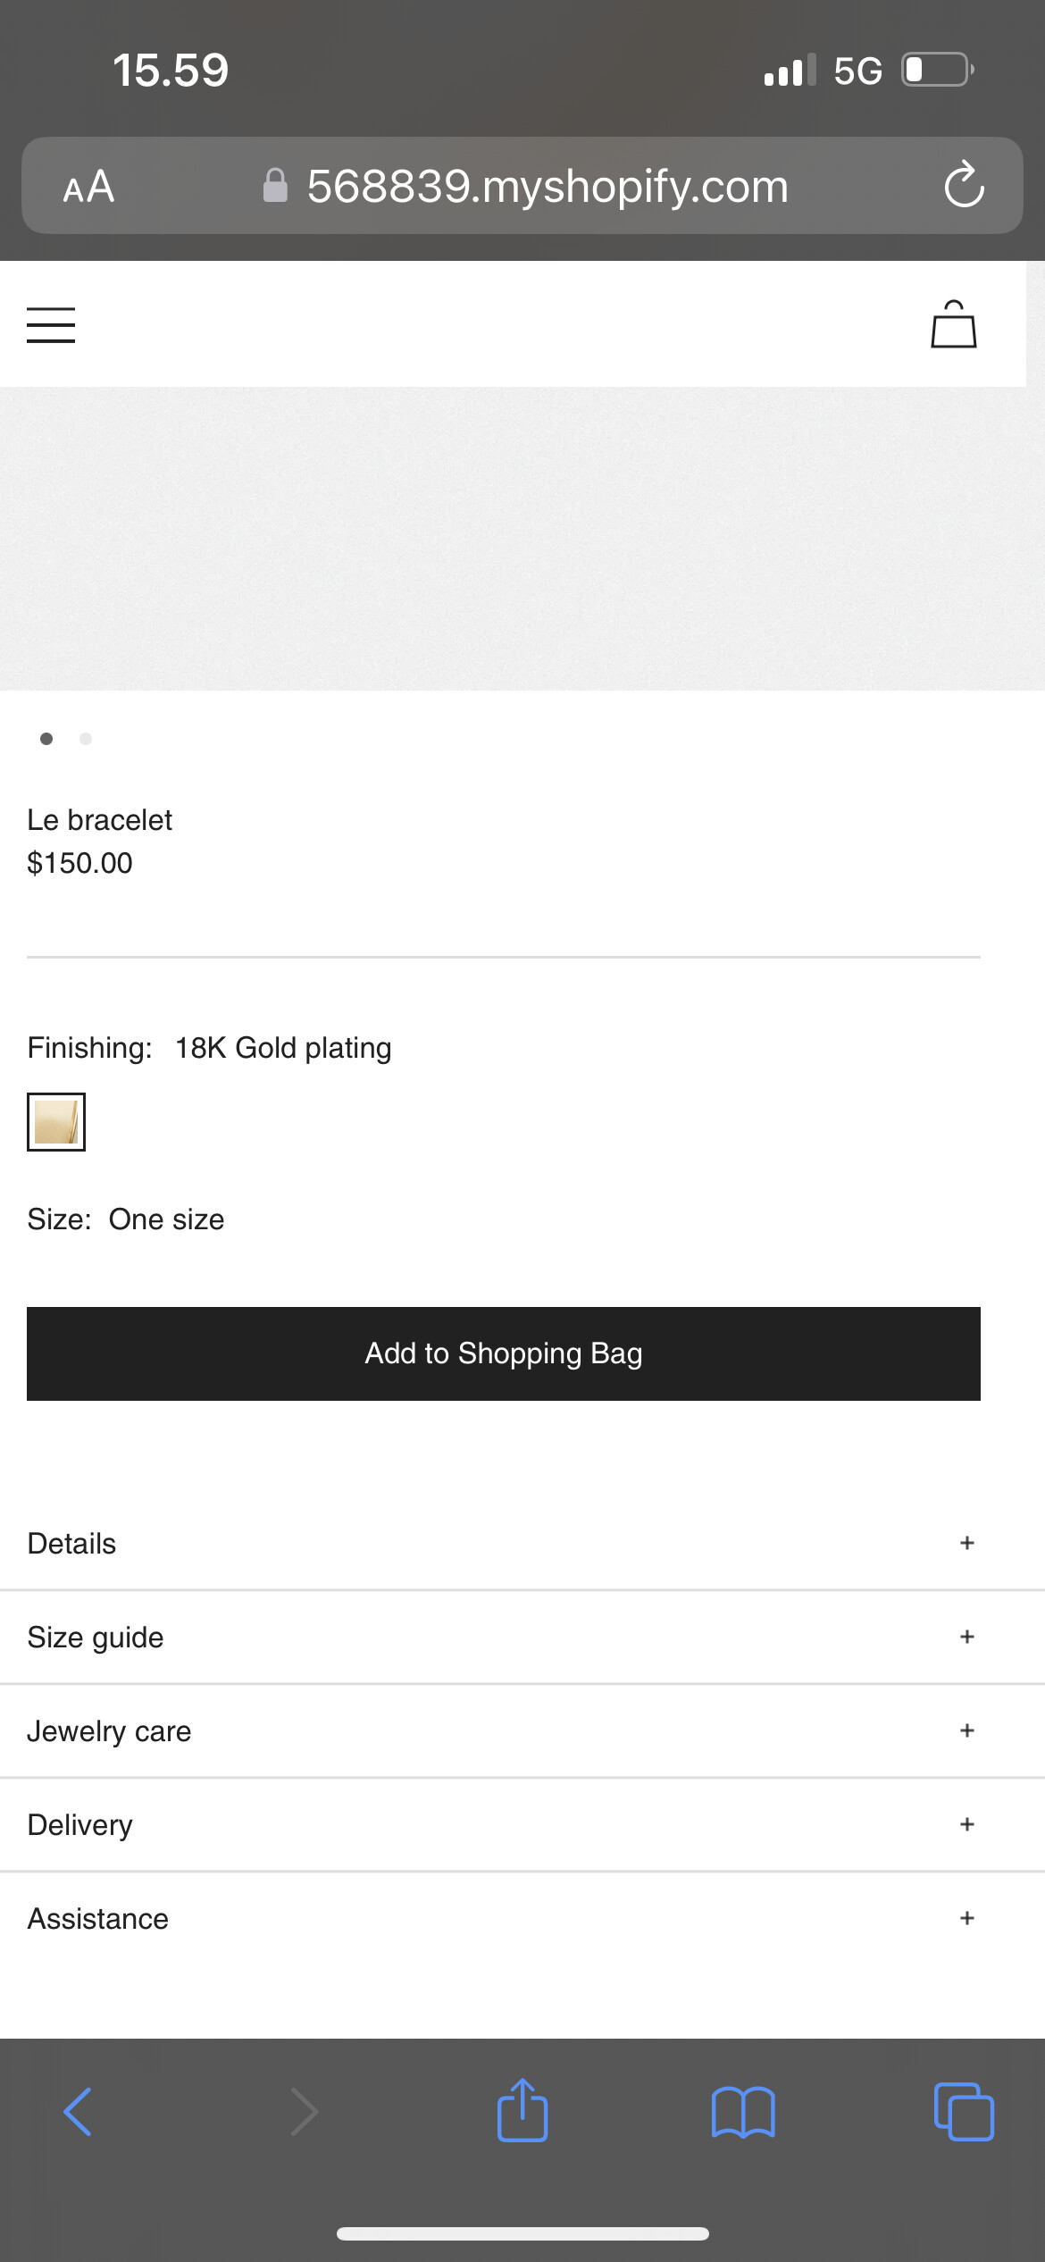The width and height of the screenshot is (1045, 2262).
Task: Tap the AA text size button
Action: [x=88, y=187]
